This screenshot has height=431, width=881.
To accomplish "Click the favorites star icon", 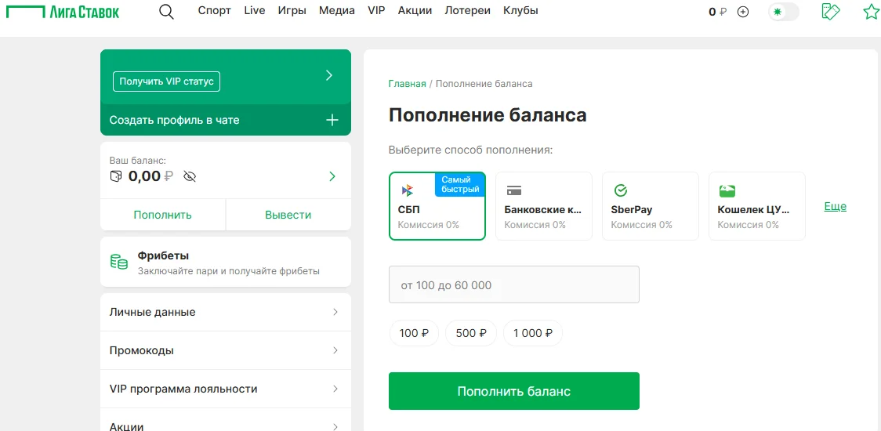I will [x=871, y=12].
